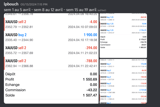This screenshot has width=160, height=107.
Task: Click the -148.00 loss value
Action: point(143,77)
